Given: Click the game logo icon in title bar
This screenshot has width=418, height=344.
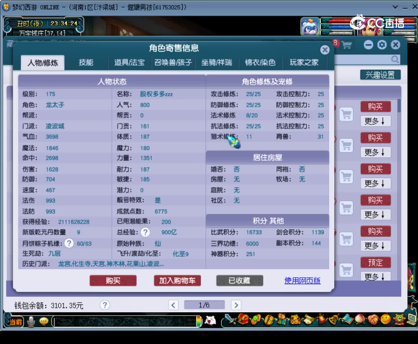Looking at the screenshot, I should pos(6,7).
